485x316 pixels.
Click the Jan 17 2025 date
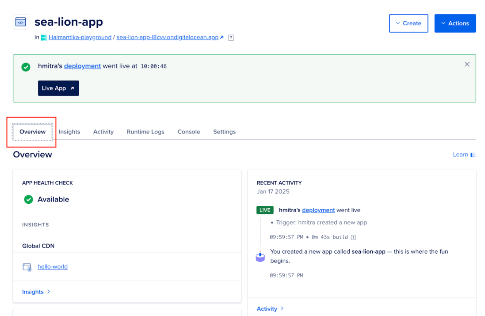(273, 192)
